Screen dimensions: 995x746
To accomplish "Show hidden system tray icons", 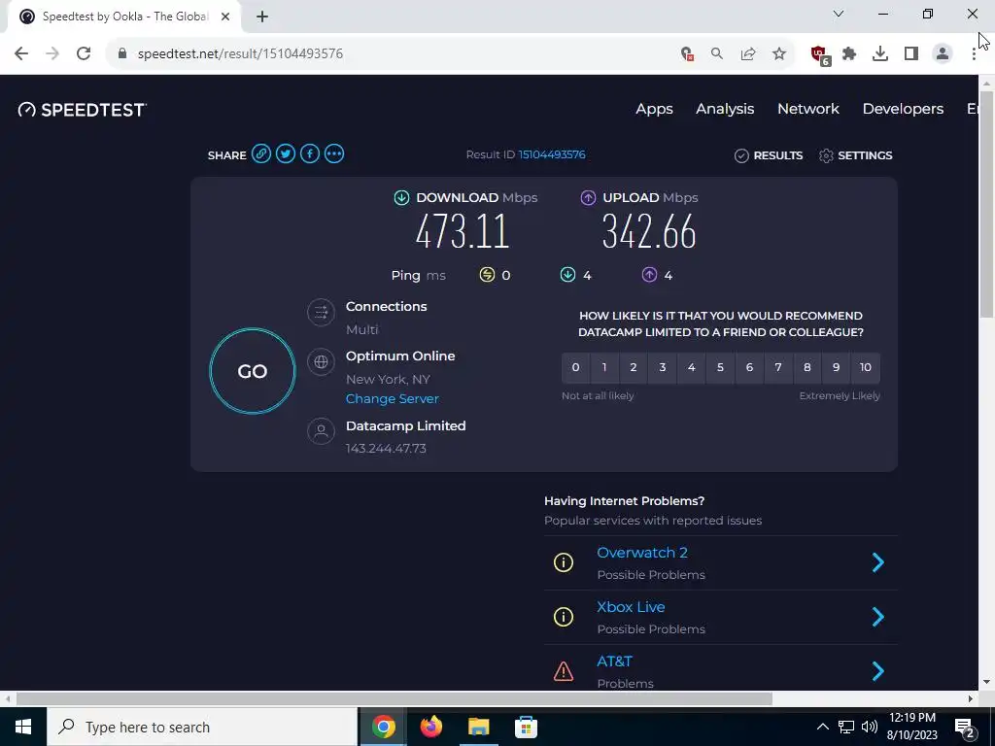I will [x=822, y=727].
